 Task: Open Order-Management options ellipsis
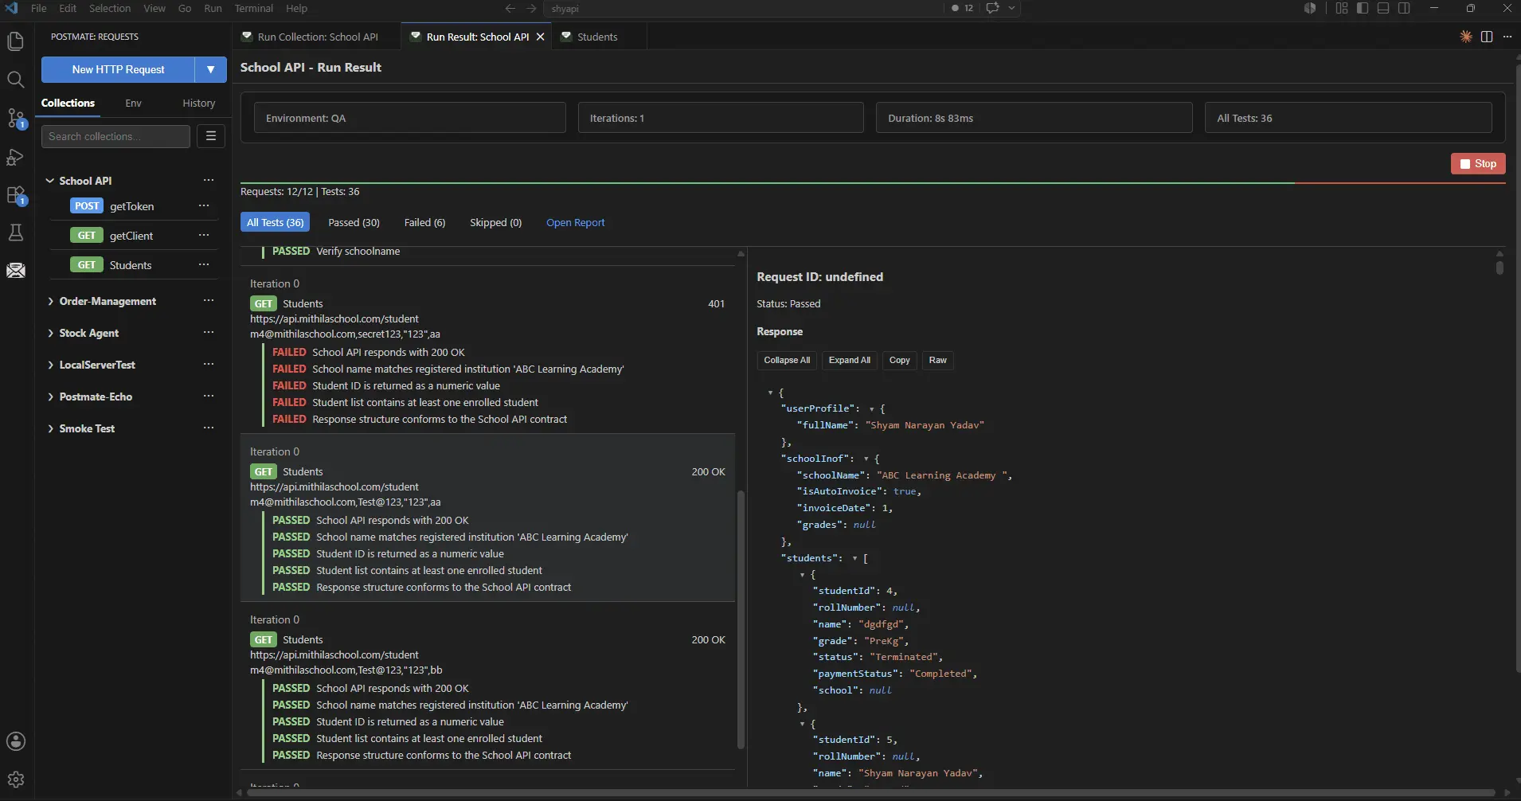(x=209, y=300)
